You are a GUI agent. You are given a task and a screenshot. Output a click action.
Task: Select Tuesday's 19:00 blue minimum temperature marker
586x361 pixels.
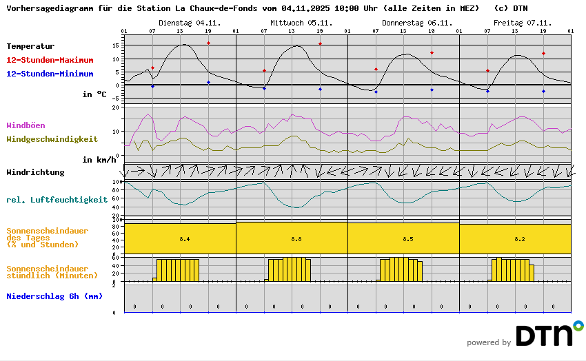[x=208, y=83]
